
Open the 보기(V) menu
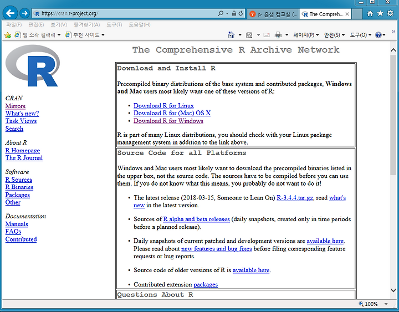coord(59,25)
